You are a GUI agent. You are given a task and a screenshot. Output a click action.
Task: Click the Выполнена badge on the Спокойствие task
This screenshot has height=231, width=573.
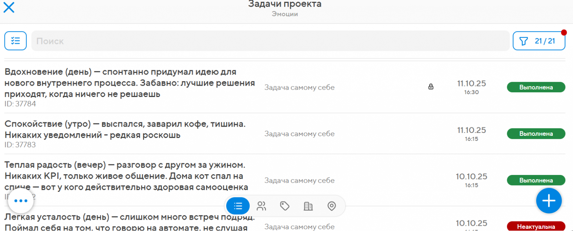pyautogui.click(x=536, y=134)
